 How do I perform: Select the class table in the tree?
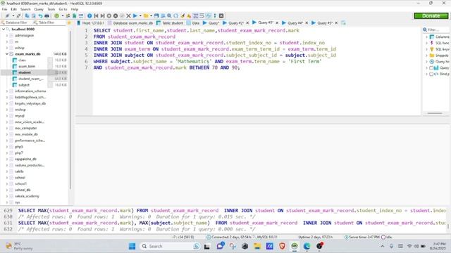click(x=22, y=60)
